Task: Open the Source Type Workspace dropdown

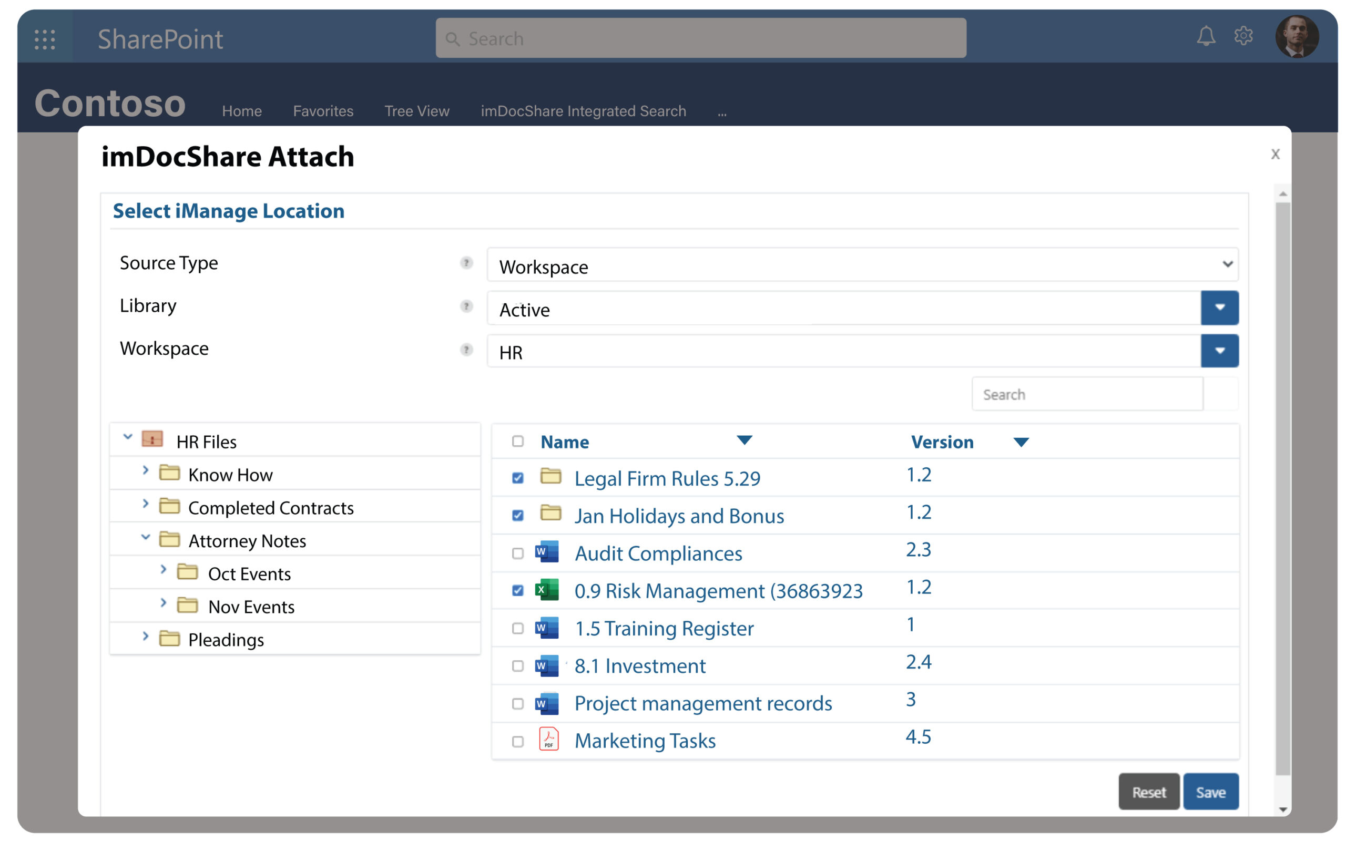Action: [x=863, y=265]
